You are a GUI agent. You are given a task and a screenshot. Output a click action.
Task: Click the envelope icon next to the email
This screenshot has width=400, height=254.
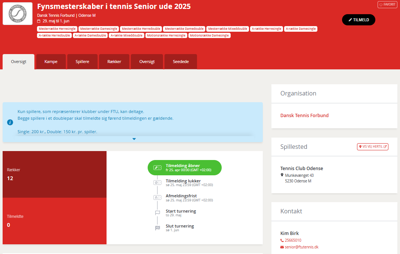[x=282, y=247]
